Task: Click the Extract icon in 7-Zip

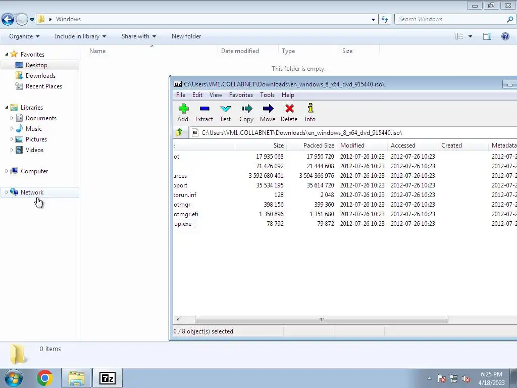Action: click(204, 113)
